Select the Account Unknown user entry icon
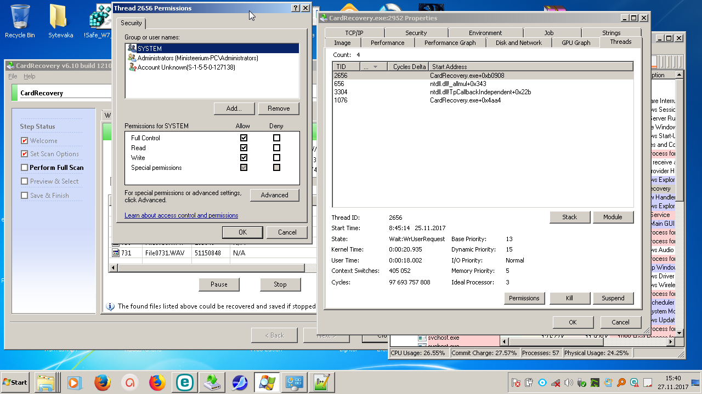The height and width of the screenshot is (394, 702). [132, 67]
